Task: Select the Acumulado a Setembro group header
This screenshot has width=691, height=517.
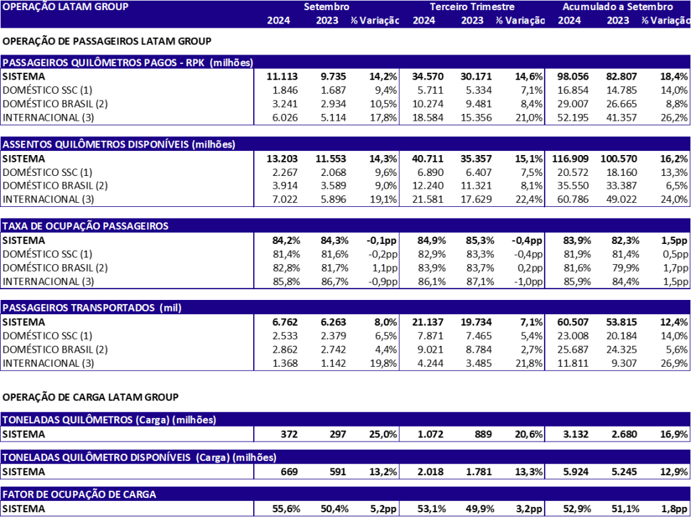Action: pyautogui.click(x=617, y=7)
